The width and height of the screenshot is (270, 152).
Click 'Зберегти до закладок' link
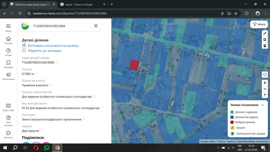click(x=45, y=50)
